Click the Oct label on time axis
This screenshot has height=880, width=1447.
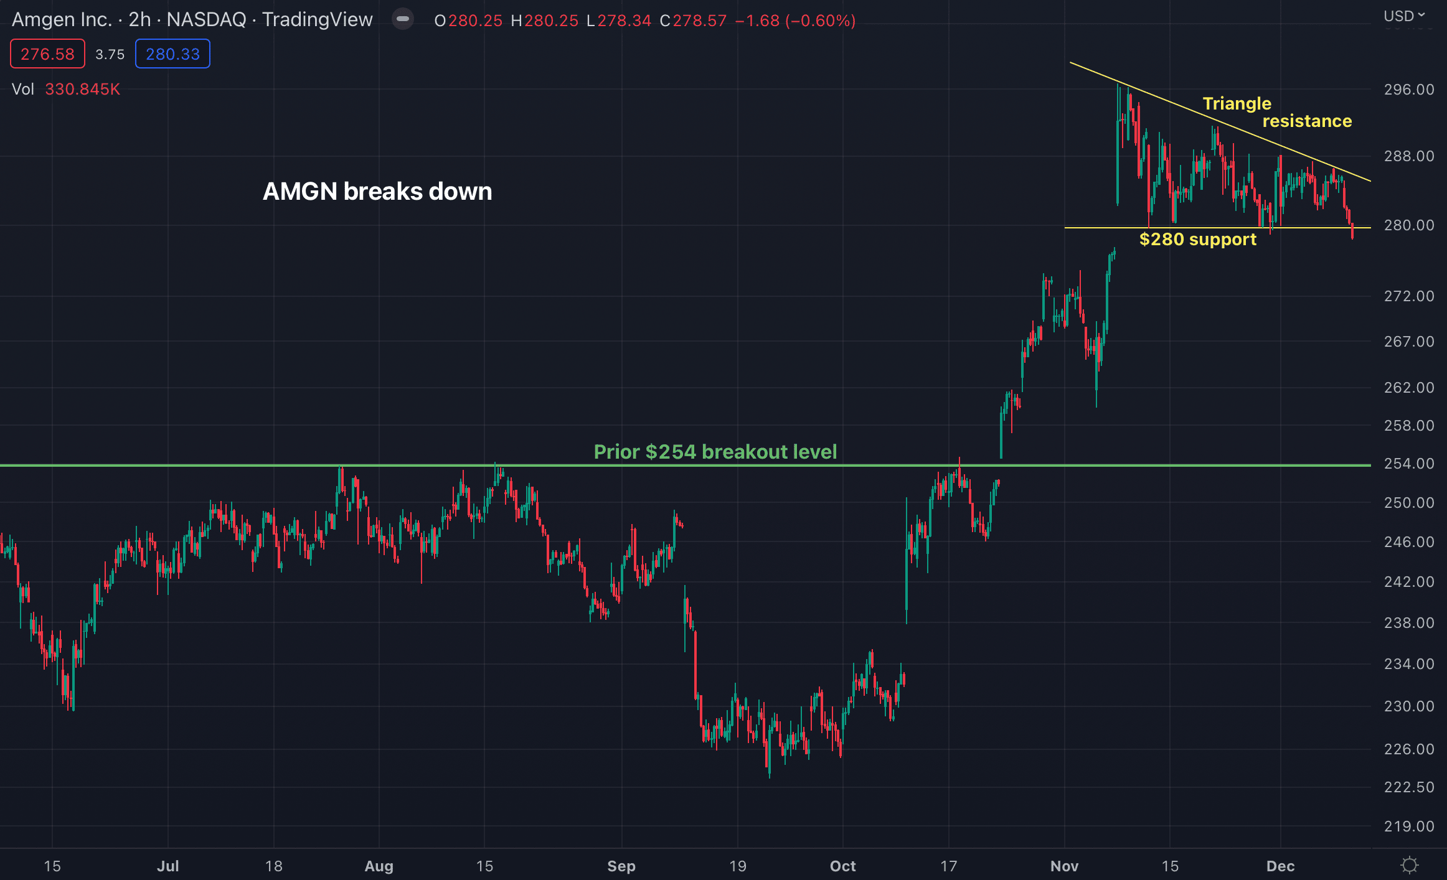click(x=842, y=866)
